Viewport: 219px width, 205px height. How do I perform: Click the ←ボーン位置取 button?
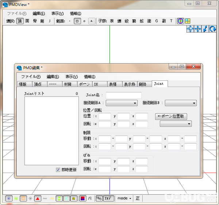click(x=171, y=116)
